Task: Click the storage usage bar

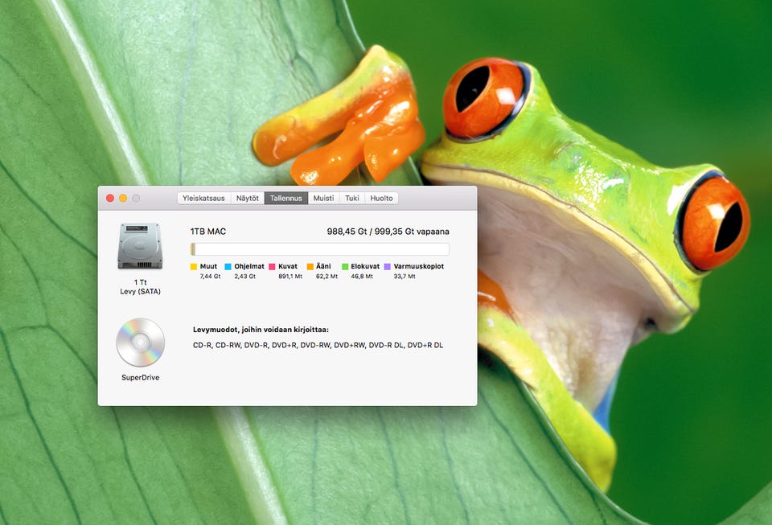Action: 319,249
